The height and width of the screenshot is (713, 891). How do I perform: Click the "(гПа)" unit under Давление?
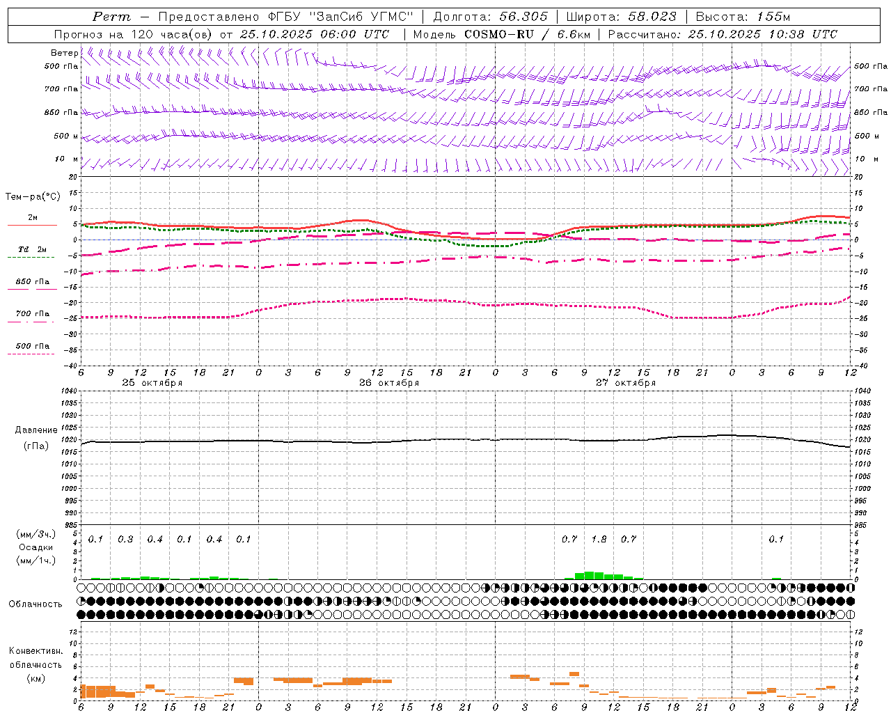tap(36, 446)
